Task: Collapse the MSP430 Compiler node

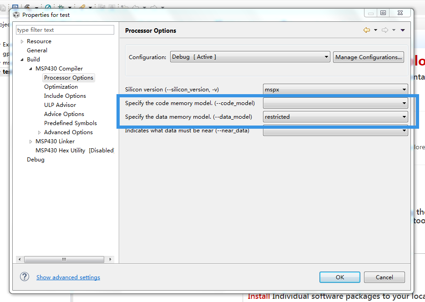Action: [x=30, y=69]
